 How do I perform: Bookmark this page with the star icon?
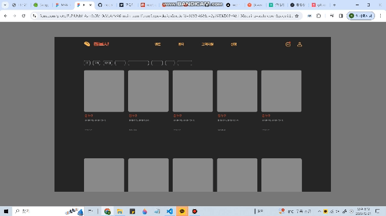tap(297, 16)
